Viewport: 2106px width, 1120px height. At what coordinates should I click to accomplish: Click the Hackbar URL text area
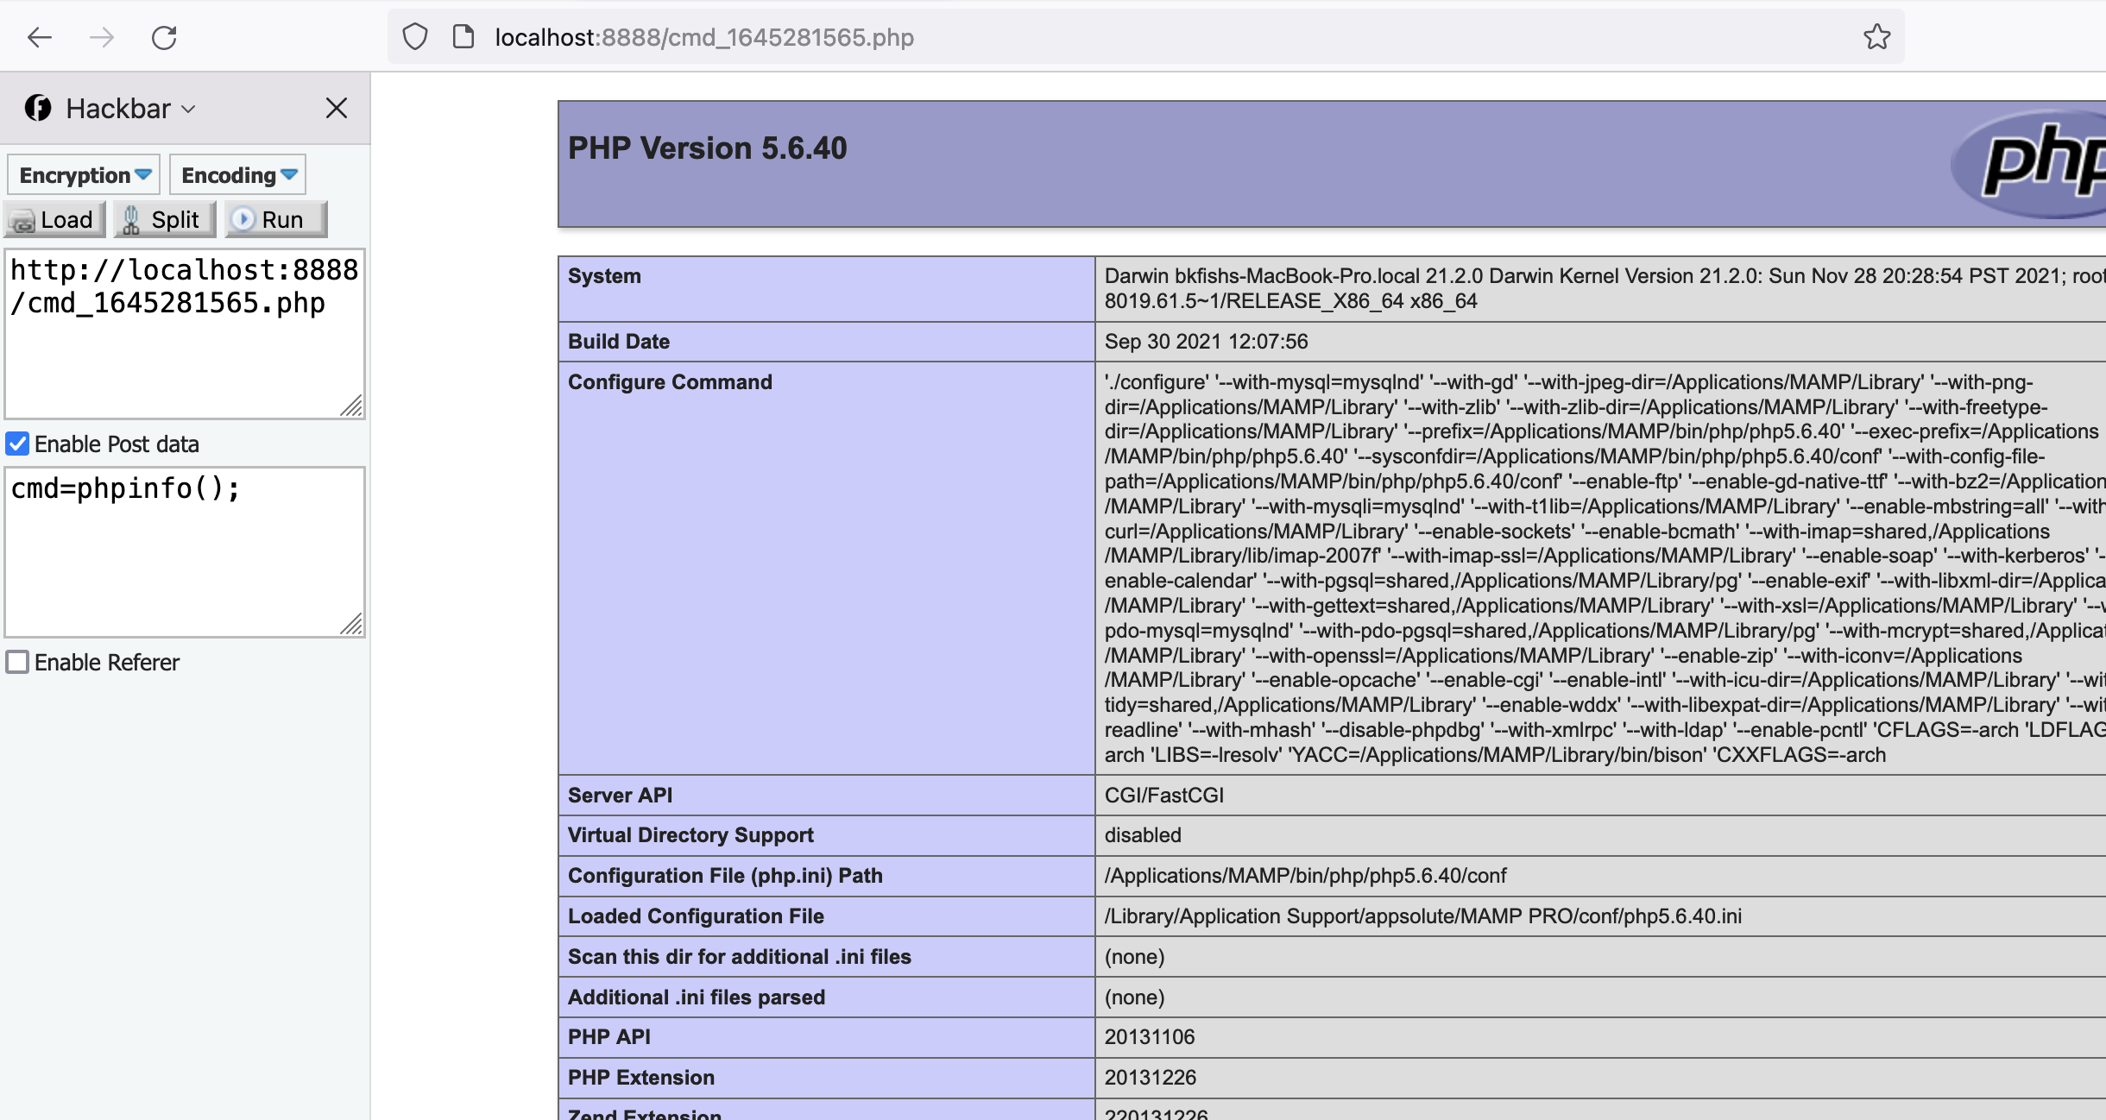point(184,333)
